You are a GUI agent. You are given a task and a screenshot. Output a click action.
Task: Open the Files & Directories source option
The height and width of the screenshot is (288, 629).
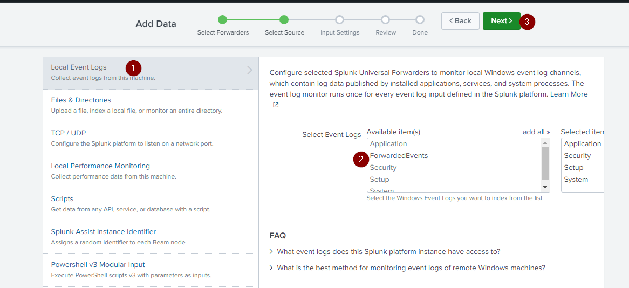pyautogui.click(x=151, y=106)
